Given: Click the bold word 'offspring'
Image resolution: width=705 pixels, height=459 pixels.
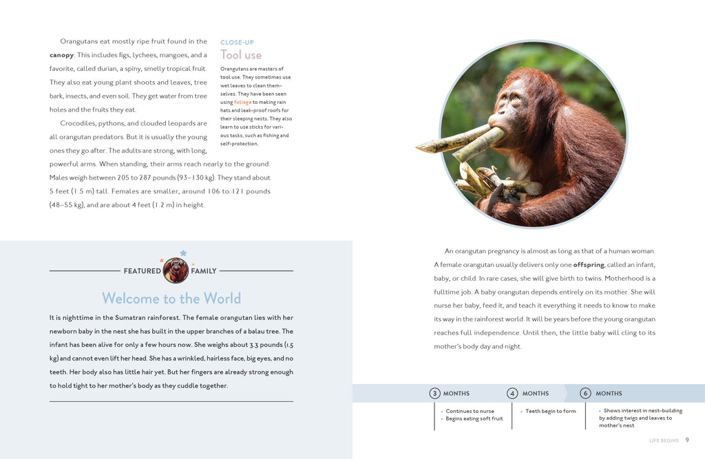Looking at the screenshot, I should 589,265.
